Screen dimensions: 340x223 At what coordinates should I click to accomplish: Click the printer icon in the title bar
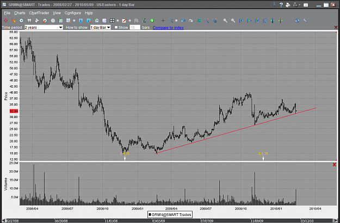coord(288,5)
